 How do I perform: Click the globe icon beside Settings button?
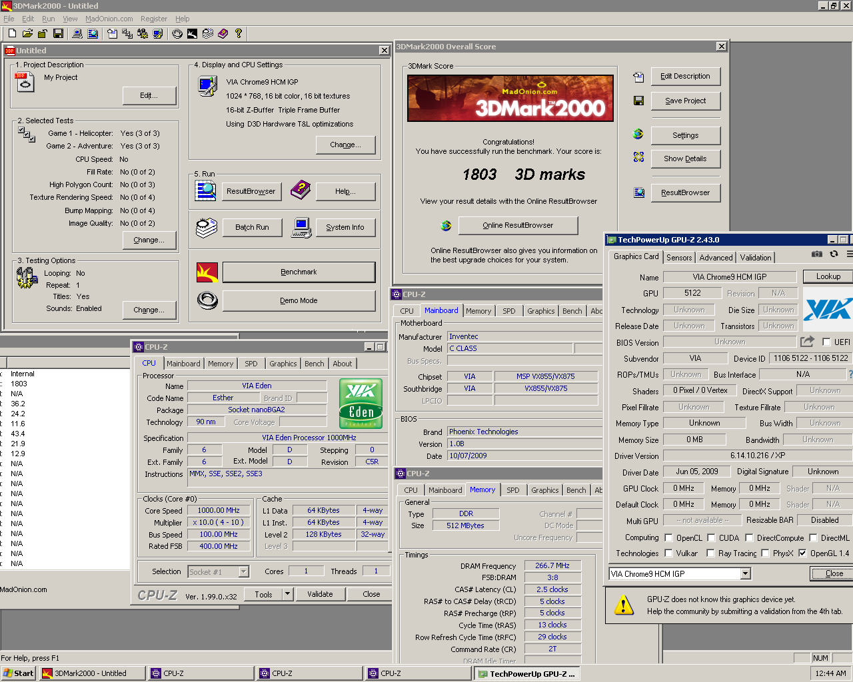tap(638, 134)
